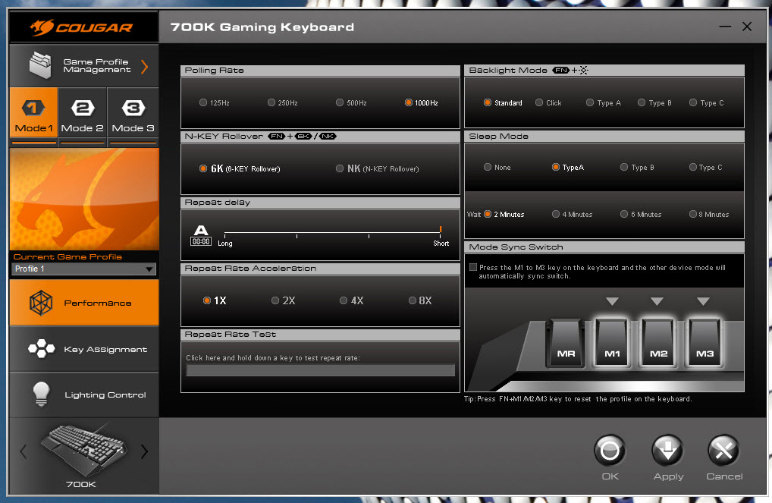Click the arrow above M3 key
Viewport: 772px width, 503px height.
click(x=703, y=301)
